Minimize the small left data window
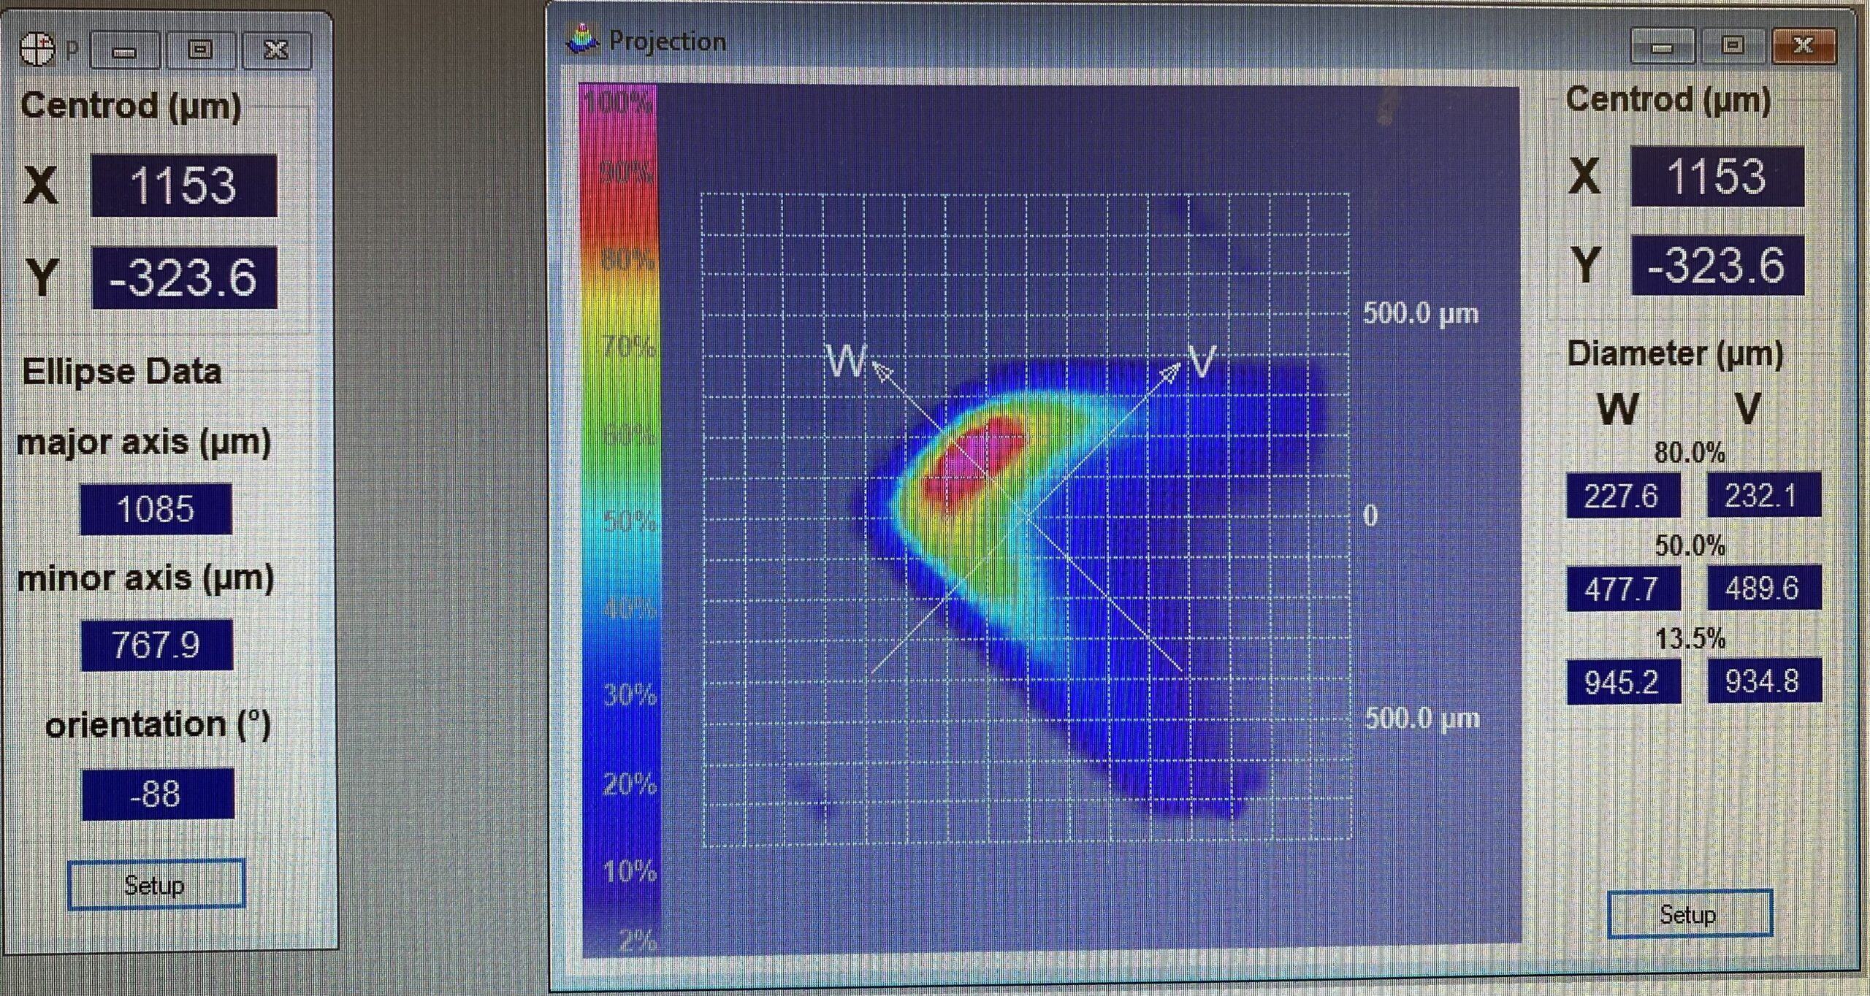1870x996 pixels. coord(125,51)
